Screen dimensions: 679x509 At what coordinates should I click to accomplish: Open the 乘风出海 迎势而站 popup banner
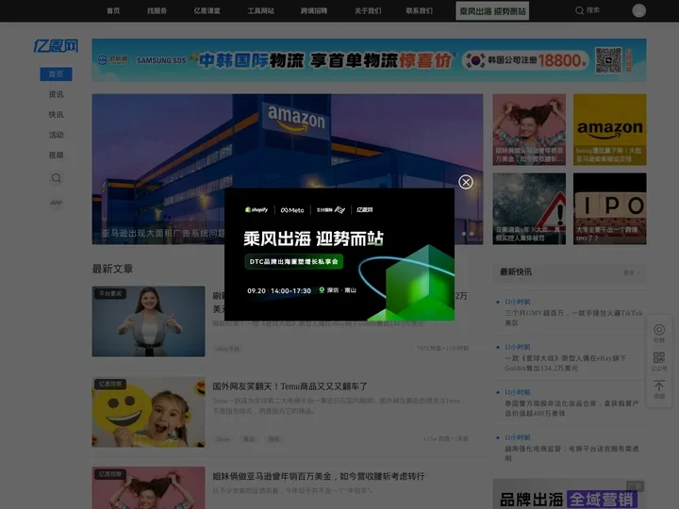point(339,254)
